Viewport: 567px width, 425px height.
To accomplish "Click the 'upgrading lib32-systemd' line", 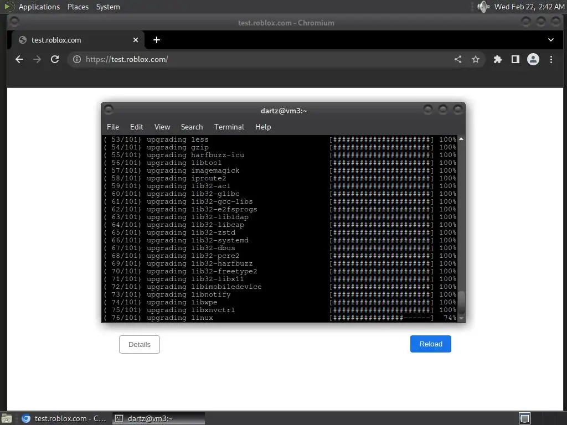I will click(x=280, y=240).
